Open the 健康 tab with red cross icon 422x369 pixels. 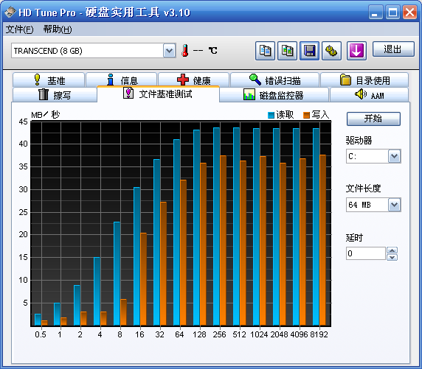point(193,80)
